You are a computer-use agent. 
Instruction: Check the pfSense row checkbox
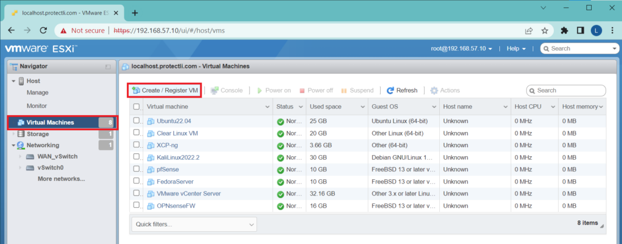click(137, 169)
